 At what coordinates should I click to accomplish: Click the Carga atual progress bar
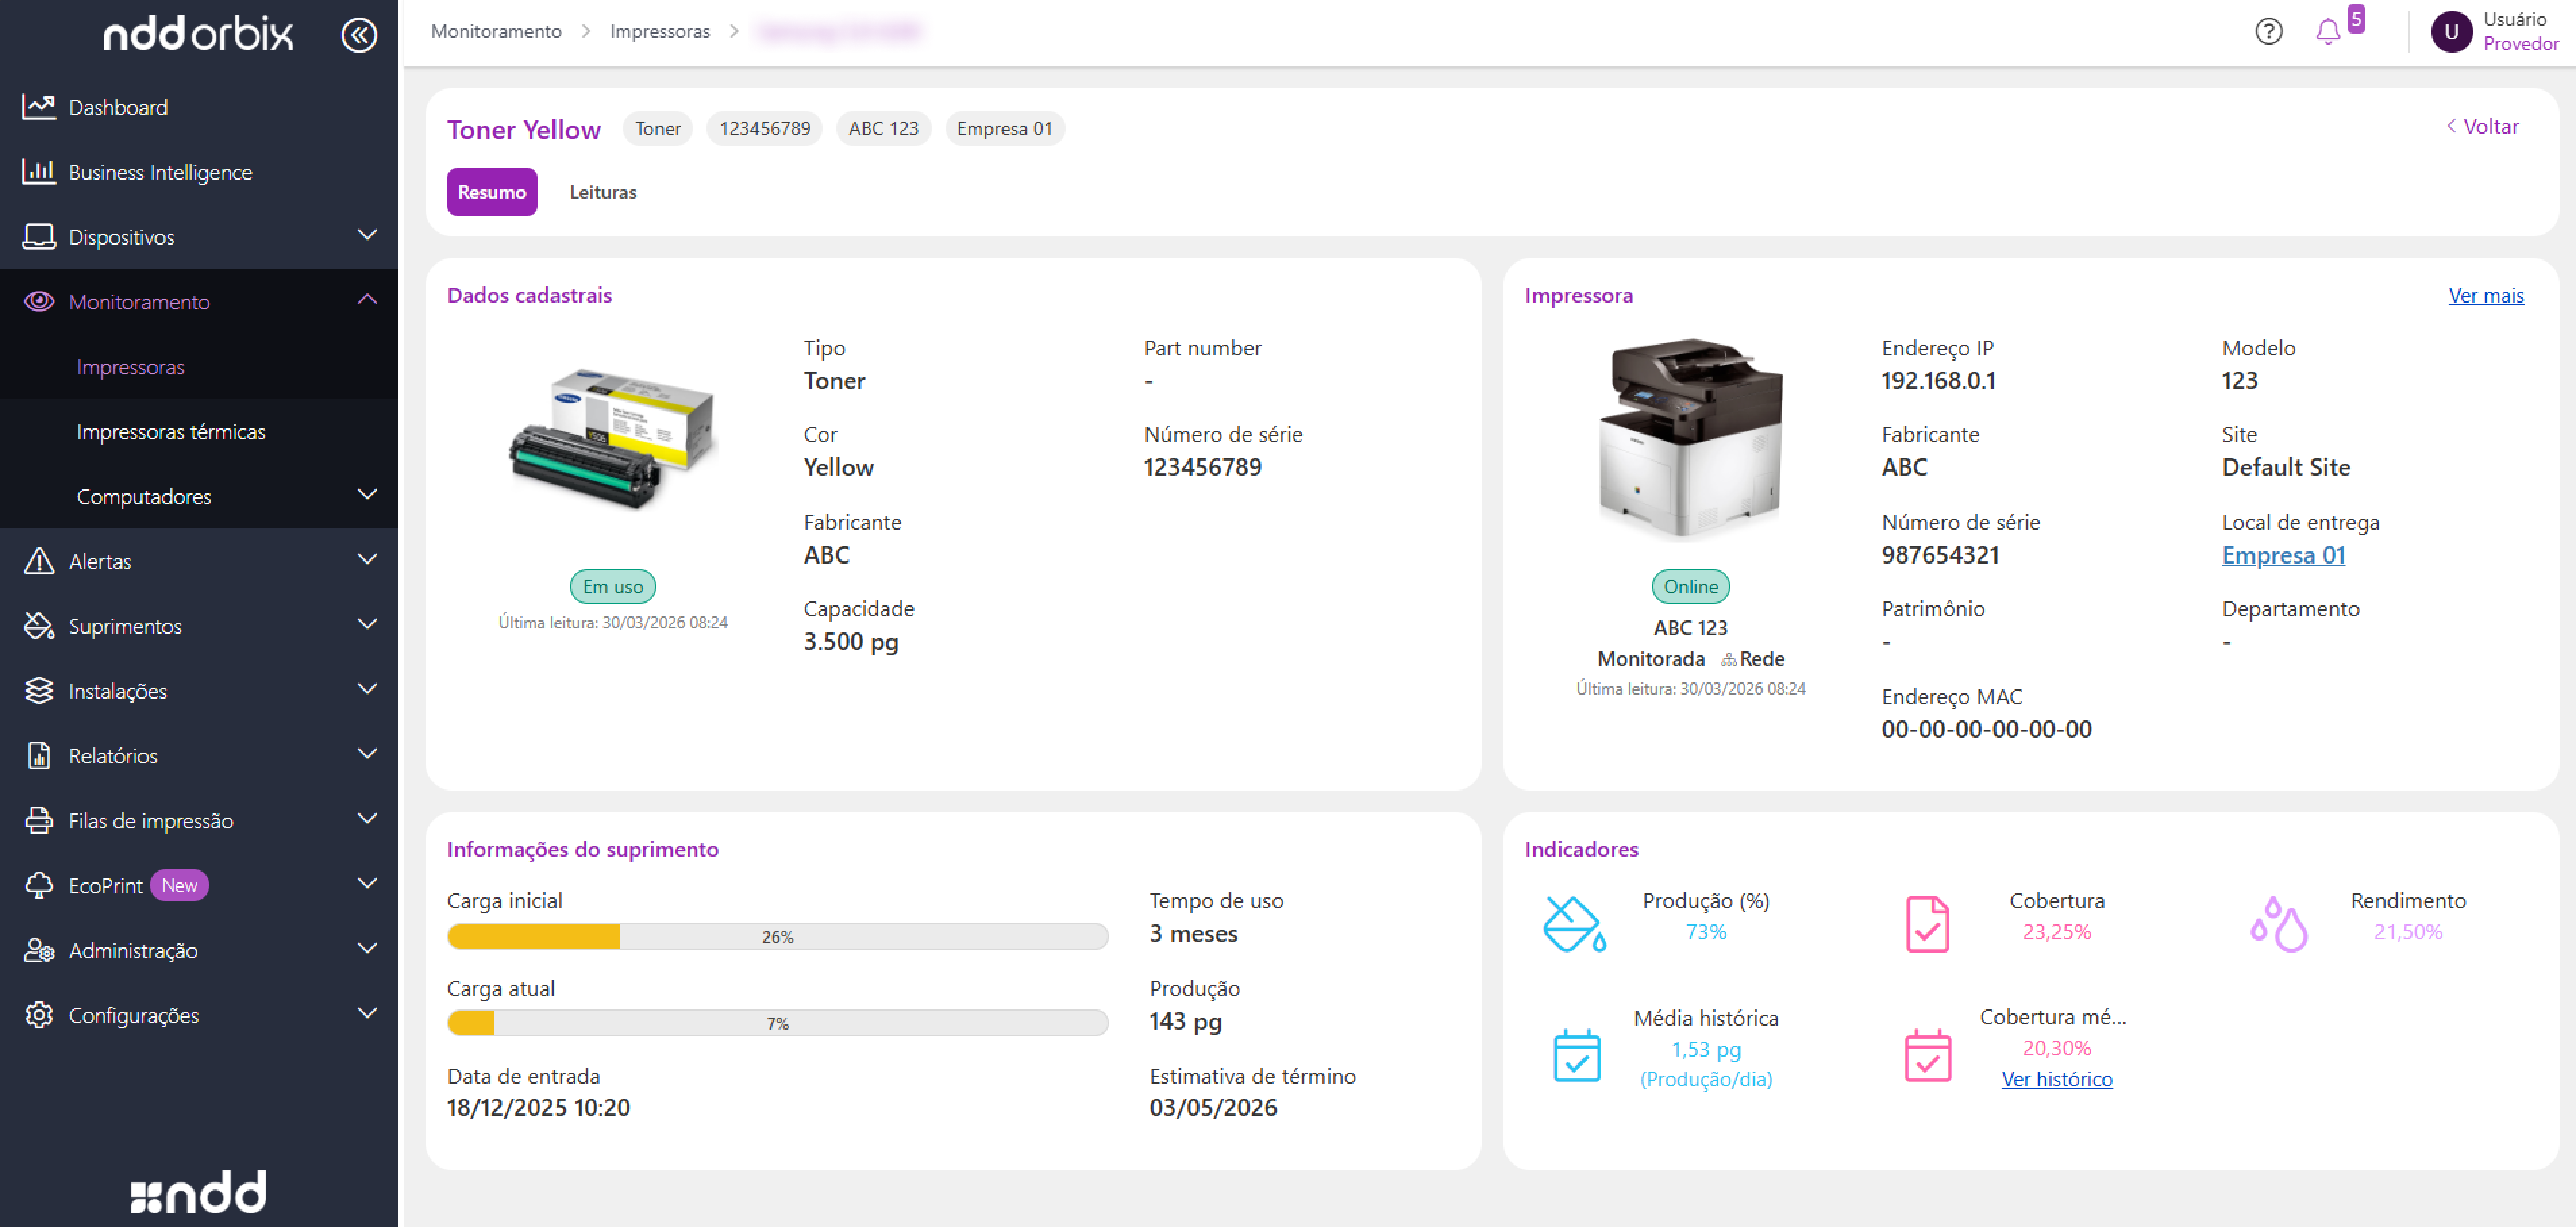[x=777, y=1023]
